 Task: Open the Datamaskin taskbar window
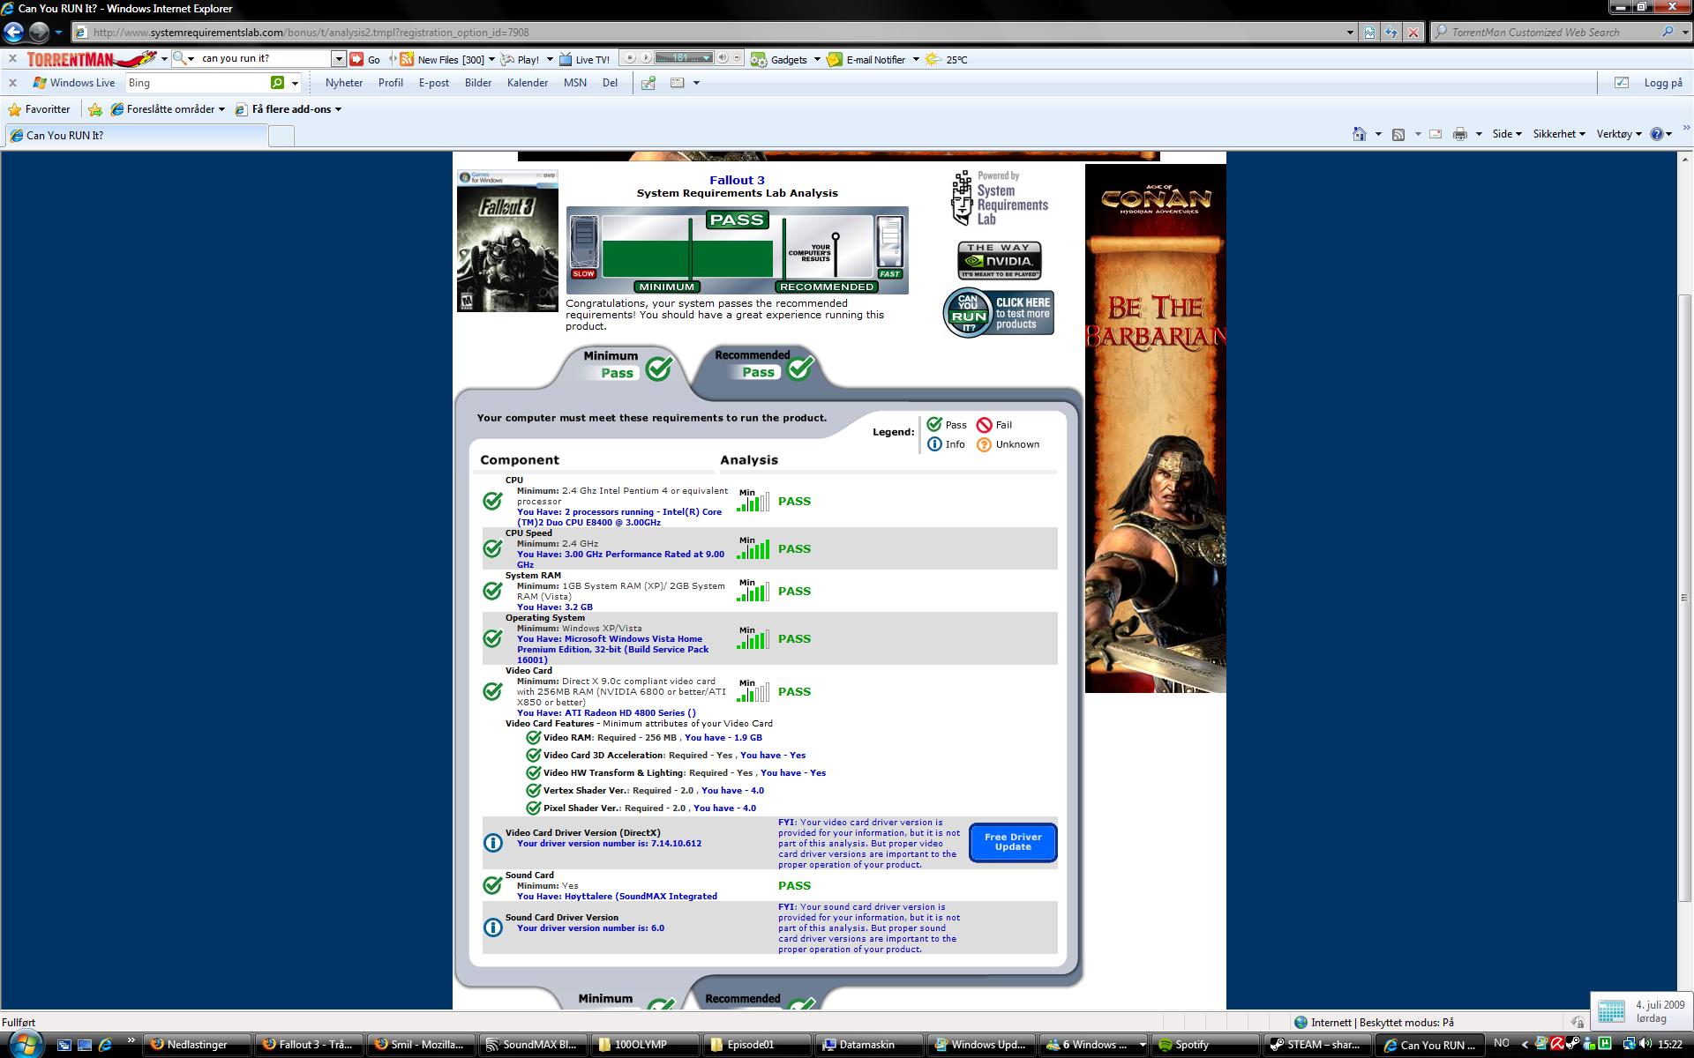pos(870,1045)
